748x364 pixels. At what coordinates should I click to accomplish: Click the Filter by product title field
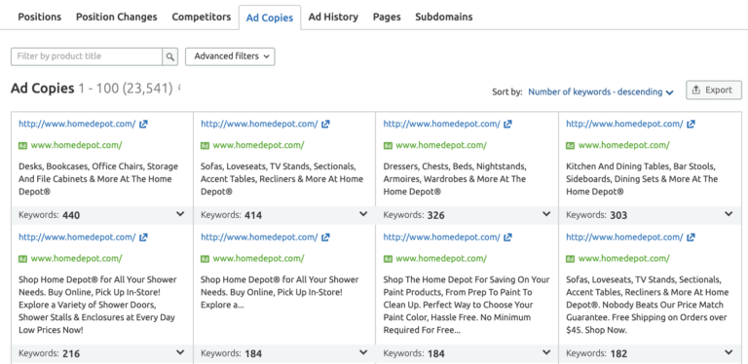coord(87,56)
